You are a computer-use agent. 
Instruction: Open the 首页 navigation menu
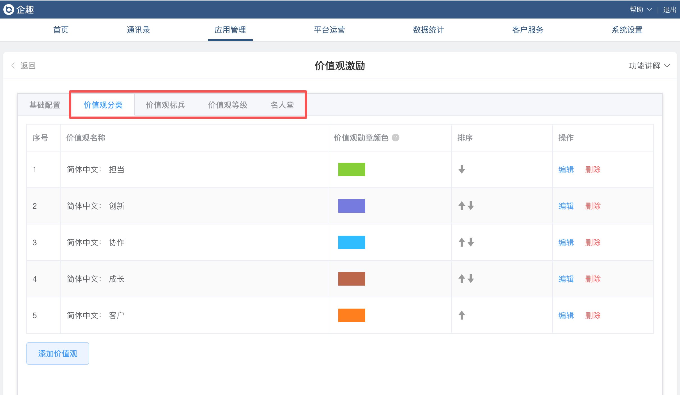tap(61, 30)
